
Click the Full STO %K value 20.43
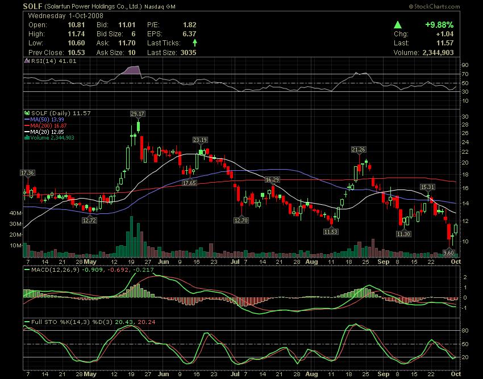124,322
